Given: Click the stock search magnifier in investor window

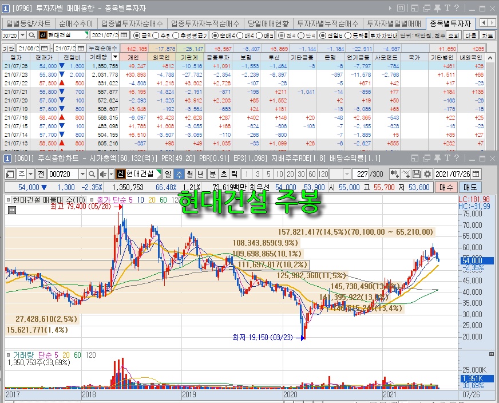Looking at the screenshot, I should pyautogui.click(x=31, y=35).
